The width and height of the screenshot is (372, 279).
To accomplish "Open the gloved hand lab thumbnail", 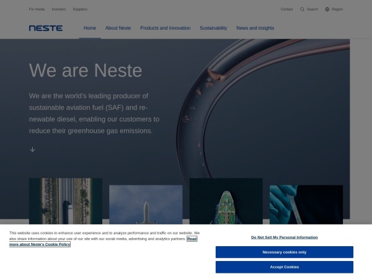I will (306, 205).
